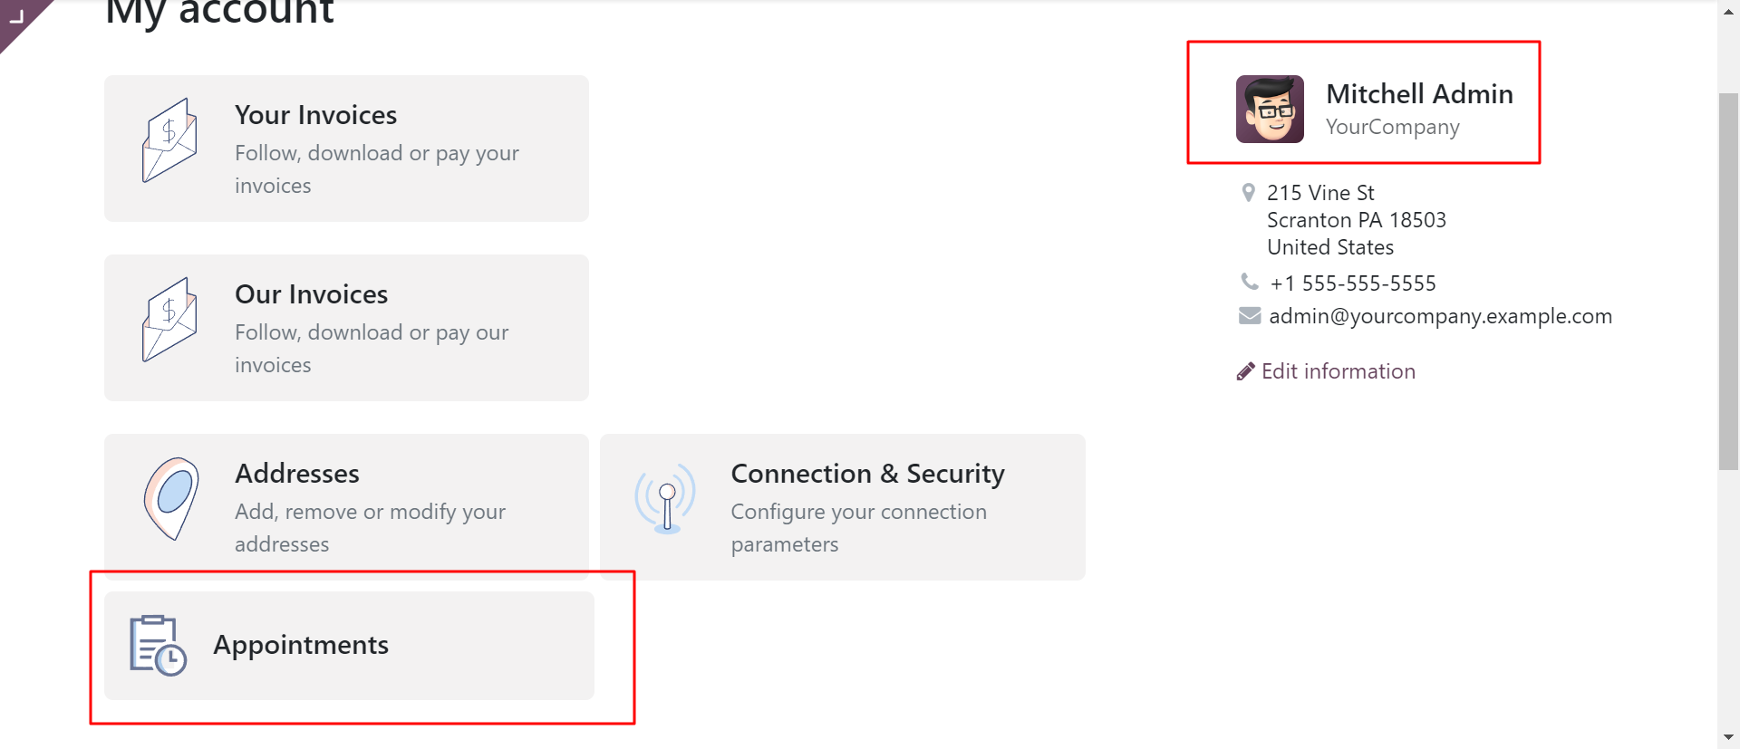Open Connection & Security settings

pyautogui.click(x=843, y=507)
